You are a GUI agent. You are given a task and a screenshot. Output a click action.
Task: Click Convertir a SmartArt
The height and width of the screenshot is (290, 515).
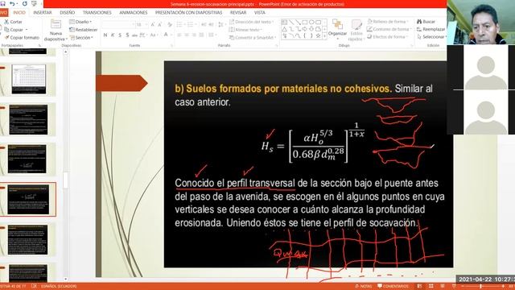[253, 38]
